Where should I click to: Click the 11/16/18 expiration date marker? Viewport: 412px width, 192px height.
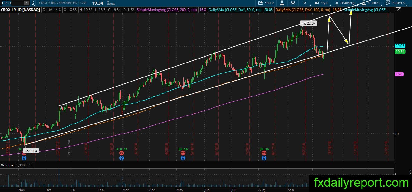(355, 148)
